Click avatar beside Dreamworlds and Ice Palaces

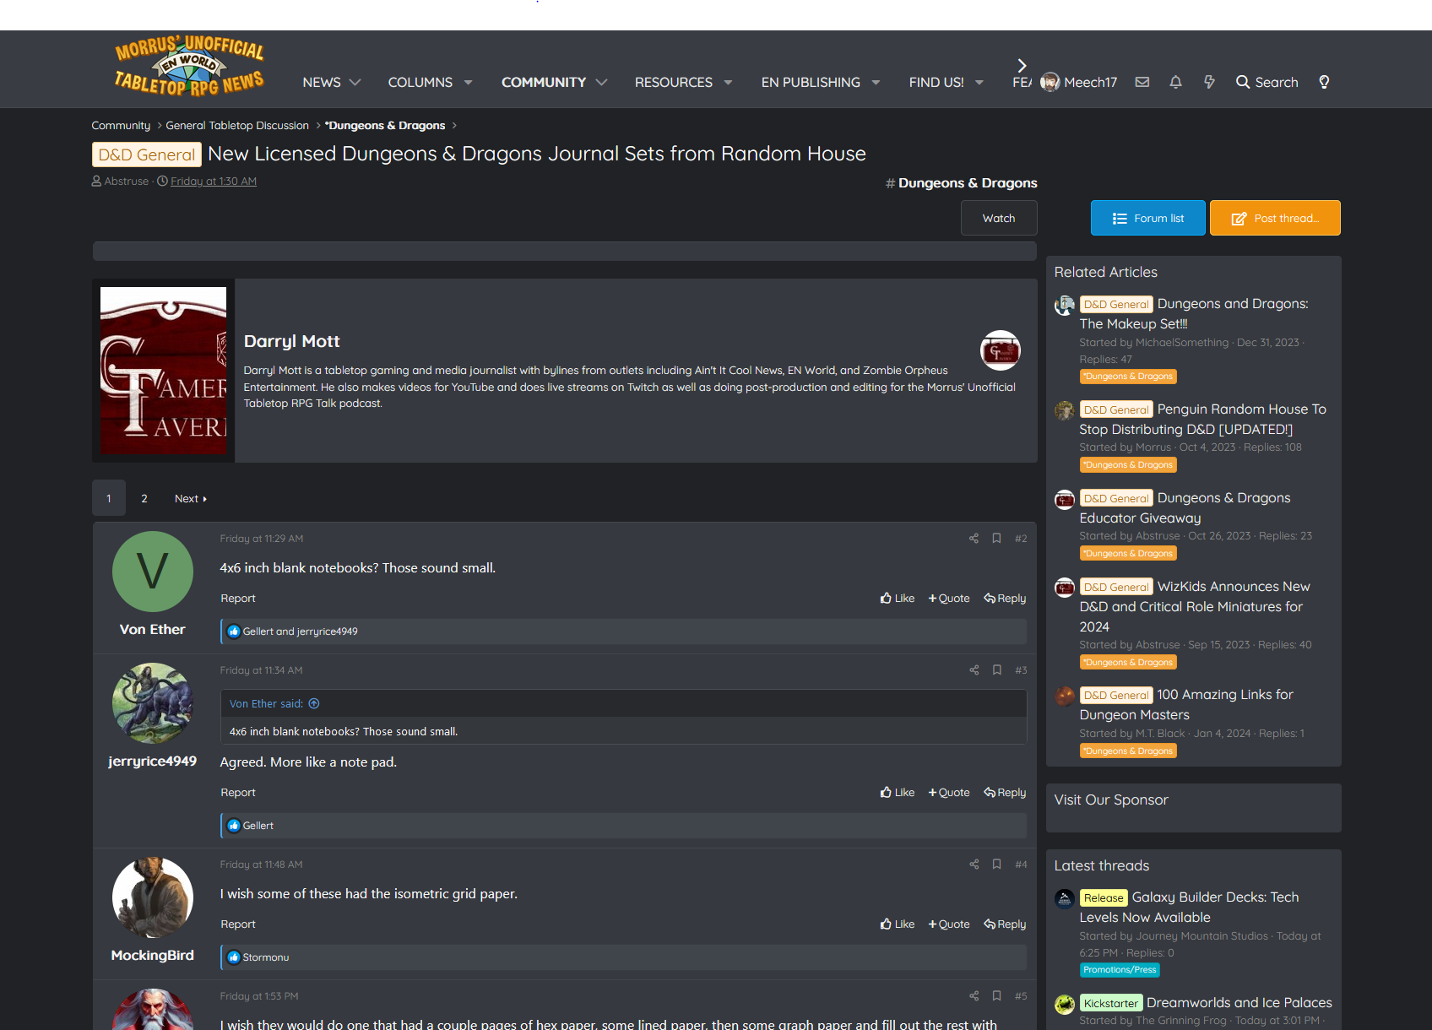tap(1065, 1005)
